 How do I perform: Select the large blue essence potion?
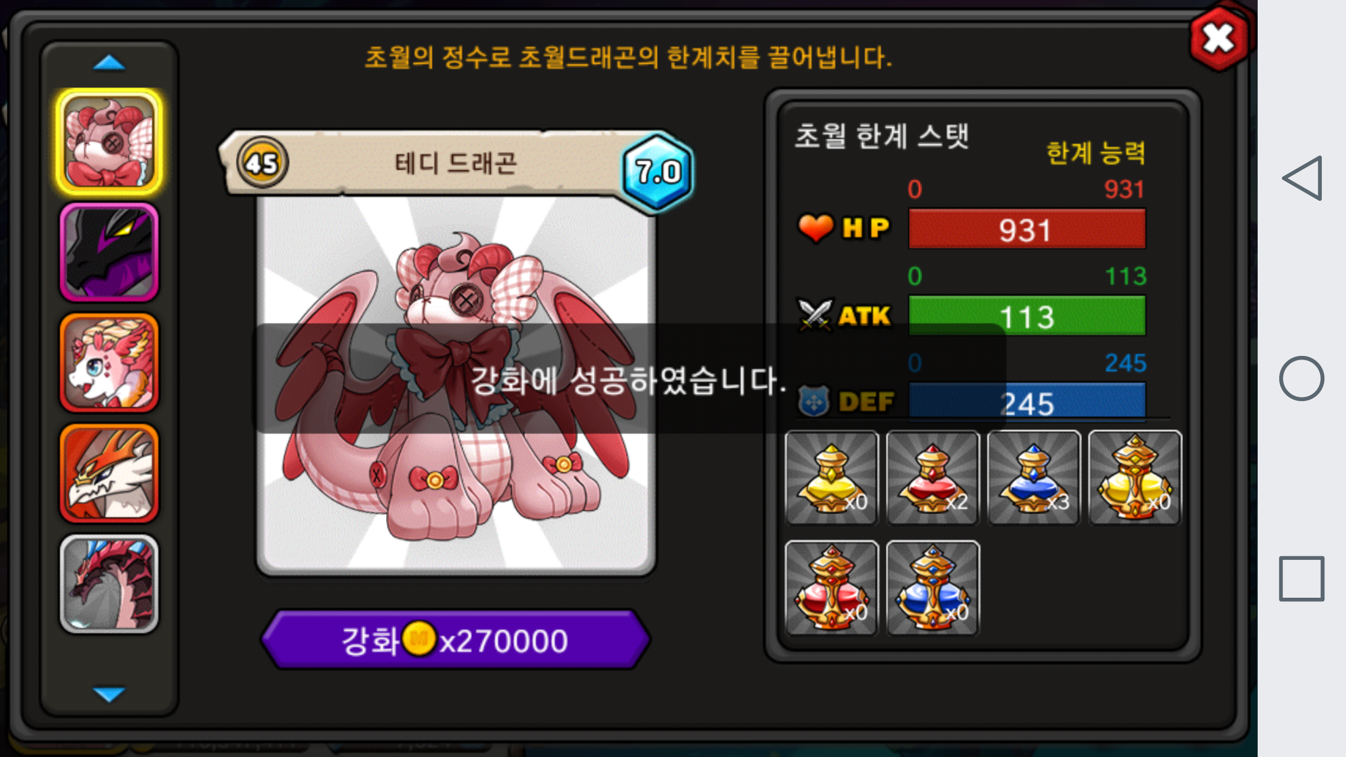[933, 588]
